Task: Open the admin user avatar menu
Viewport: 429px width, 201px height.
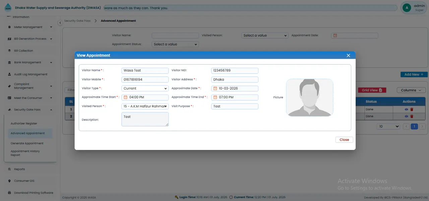Action: click(x=407, y=8)
